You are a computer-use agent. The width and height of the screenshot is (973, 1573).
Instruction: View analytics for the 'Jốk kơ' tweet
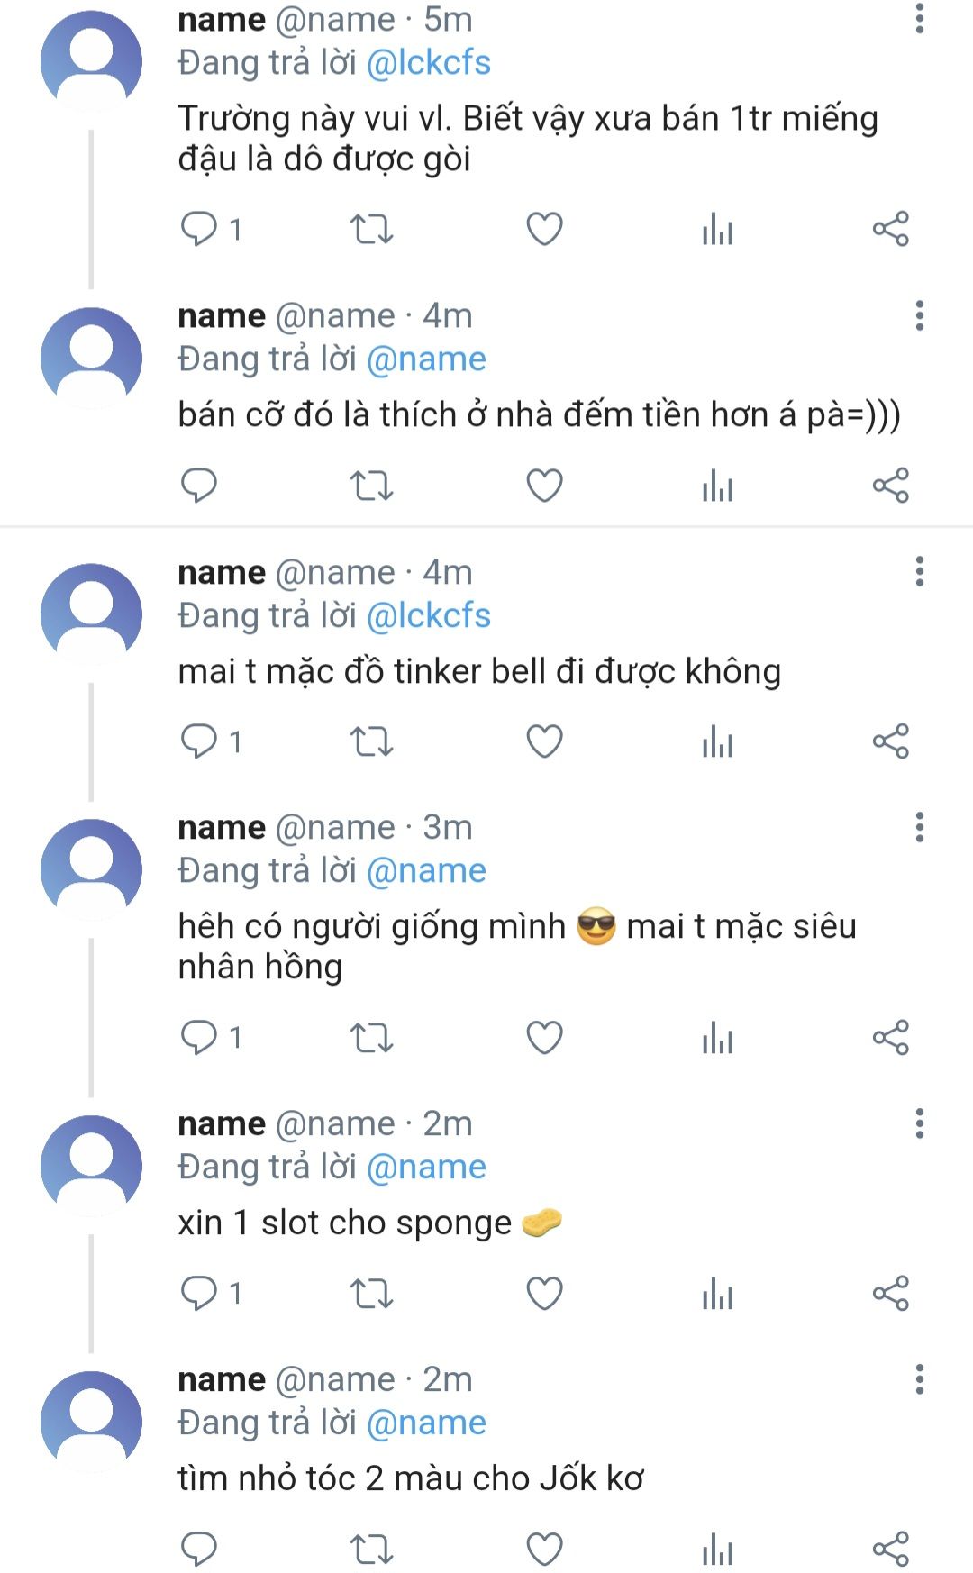[x=717, y=1550]
